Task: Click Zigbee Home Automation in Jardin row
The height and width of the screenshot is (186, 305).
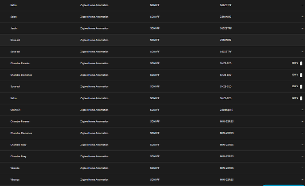Action: point(94,28)
